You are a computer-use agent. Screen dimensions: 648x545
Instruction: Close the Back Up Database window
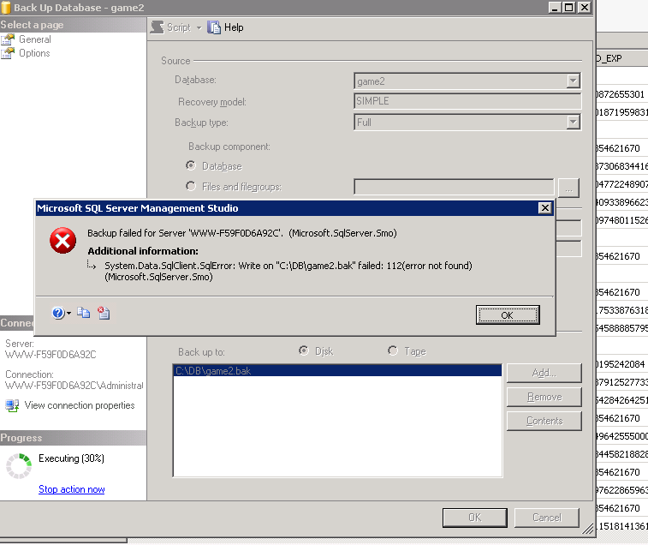pos(585,8)
